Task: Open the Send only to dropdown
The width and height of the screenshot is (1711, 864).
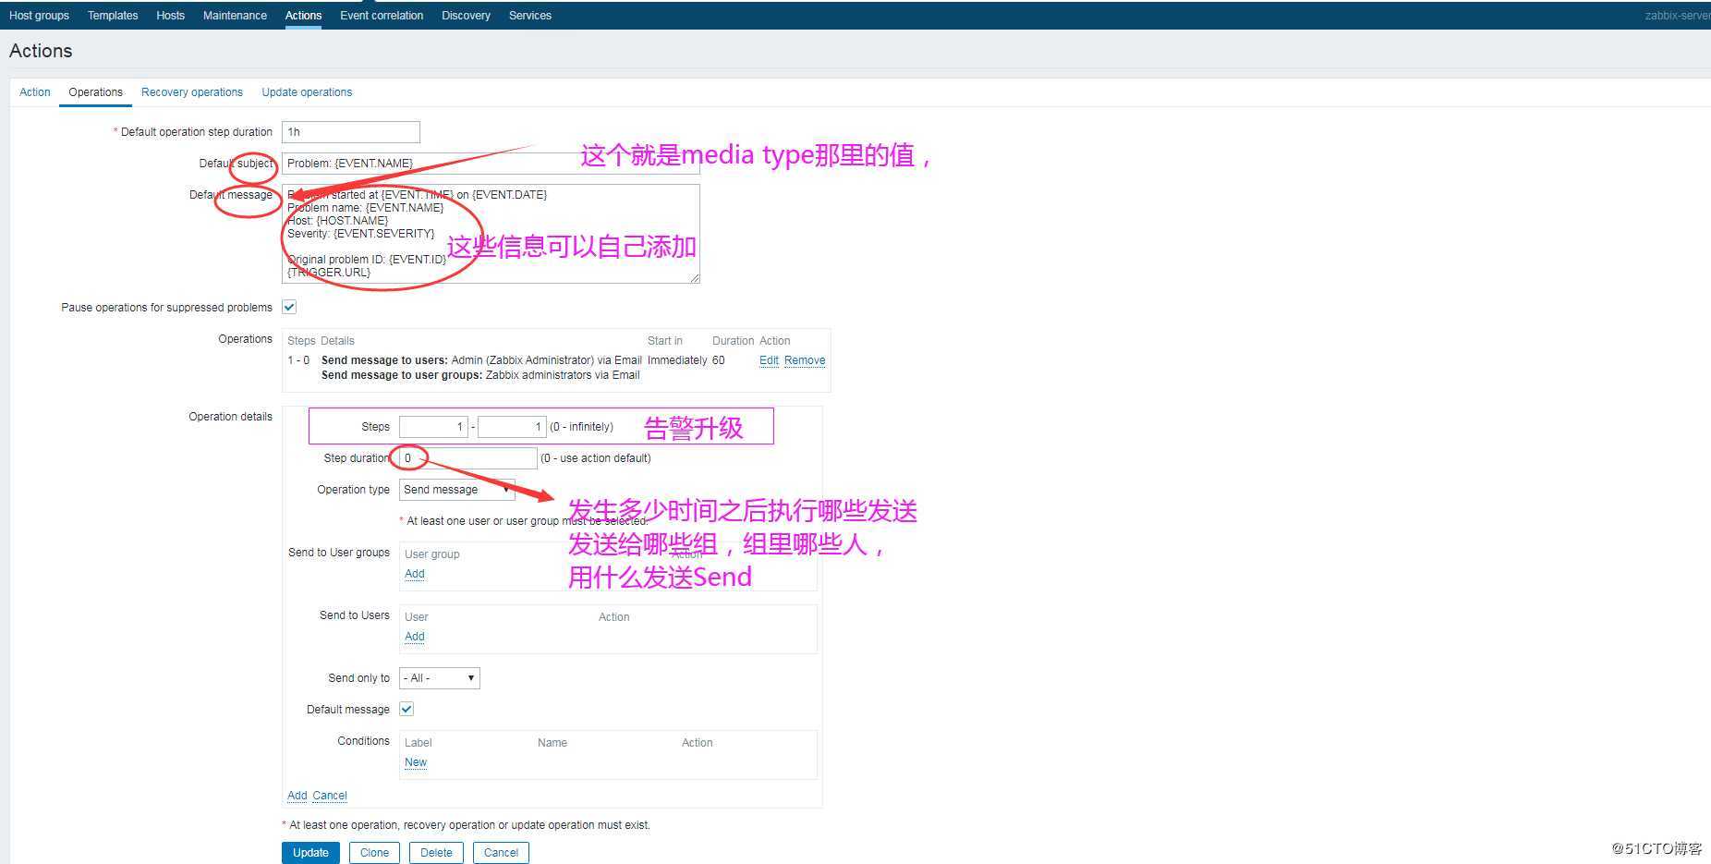Action: point(440,678)
